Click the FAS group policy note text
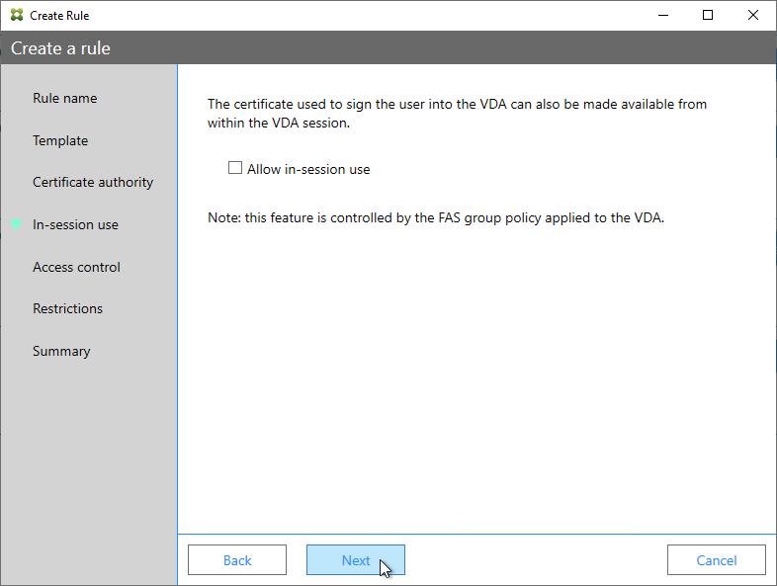This screenshot has height=586, width=777. pyautogui.click(x=436, y=218)
